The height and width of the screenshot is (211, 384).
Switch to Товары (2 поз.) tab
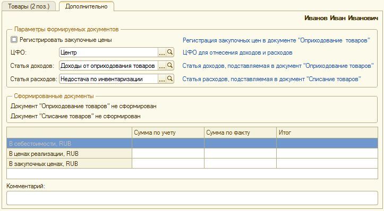coord(29,6)
